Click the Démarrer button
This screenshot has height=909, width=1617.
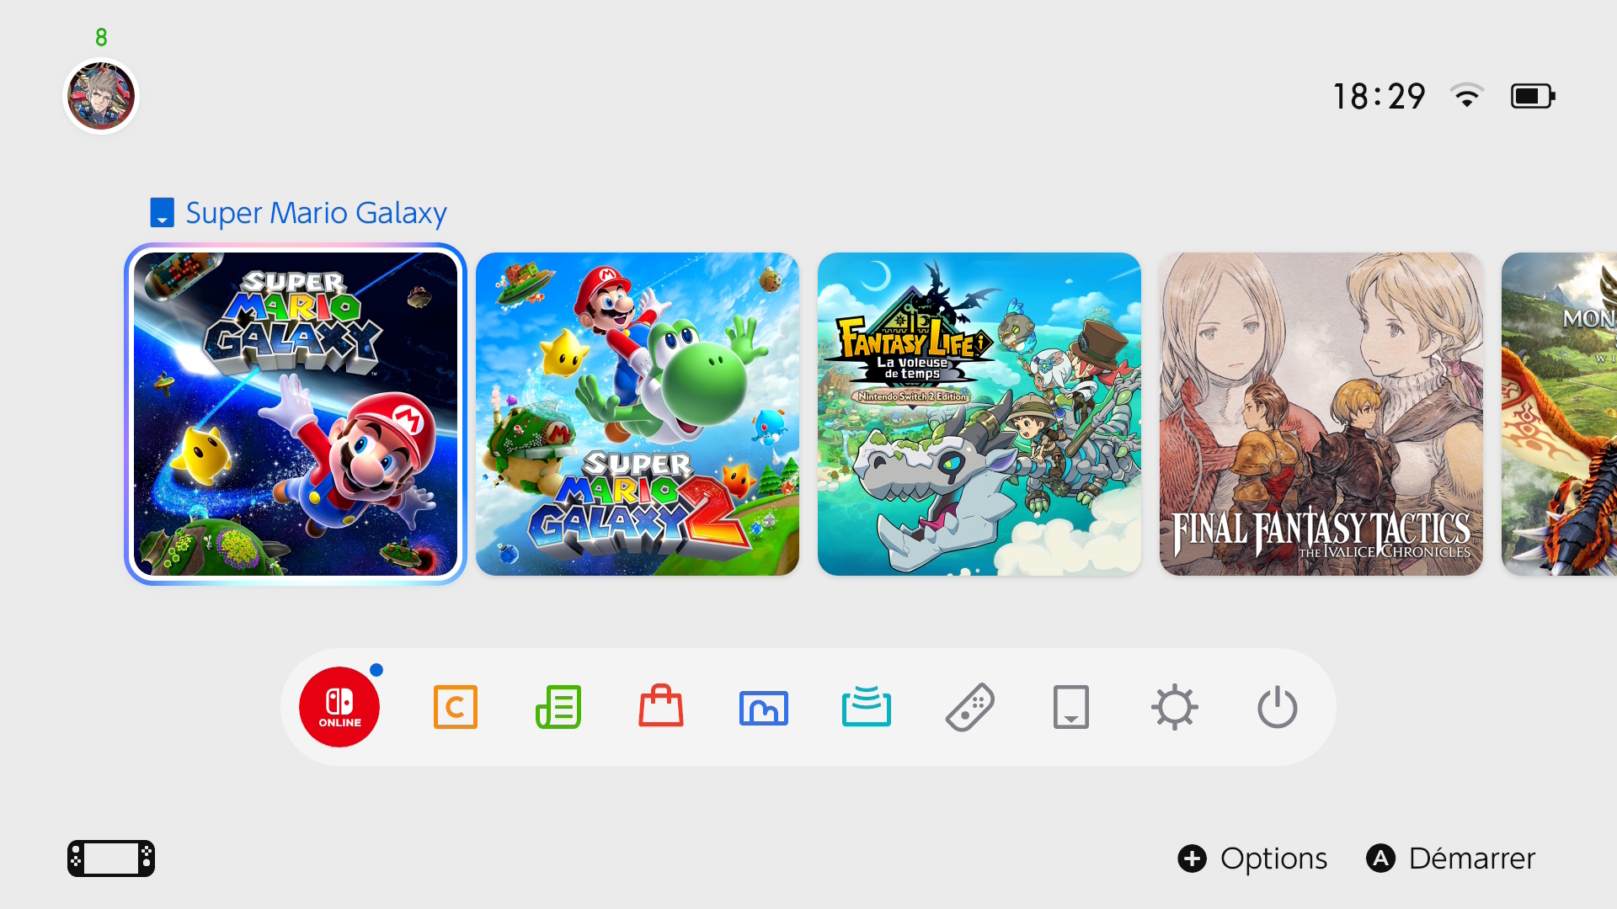[1450, 858]
